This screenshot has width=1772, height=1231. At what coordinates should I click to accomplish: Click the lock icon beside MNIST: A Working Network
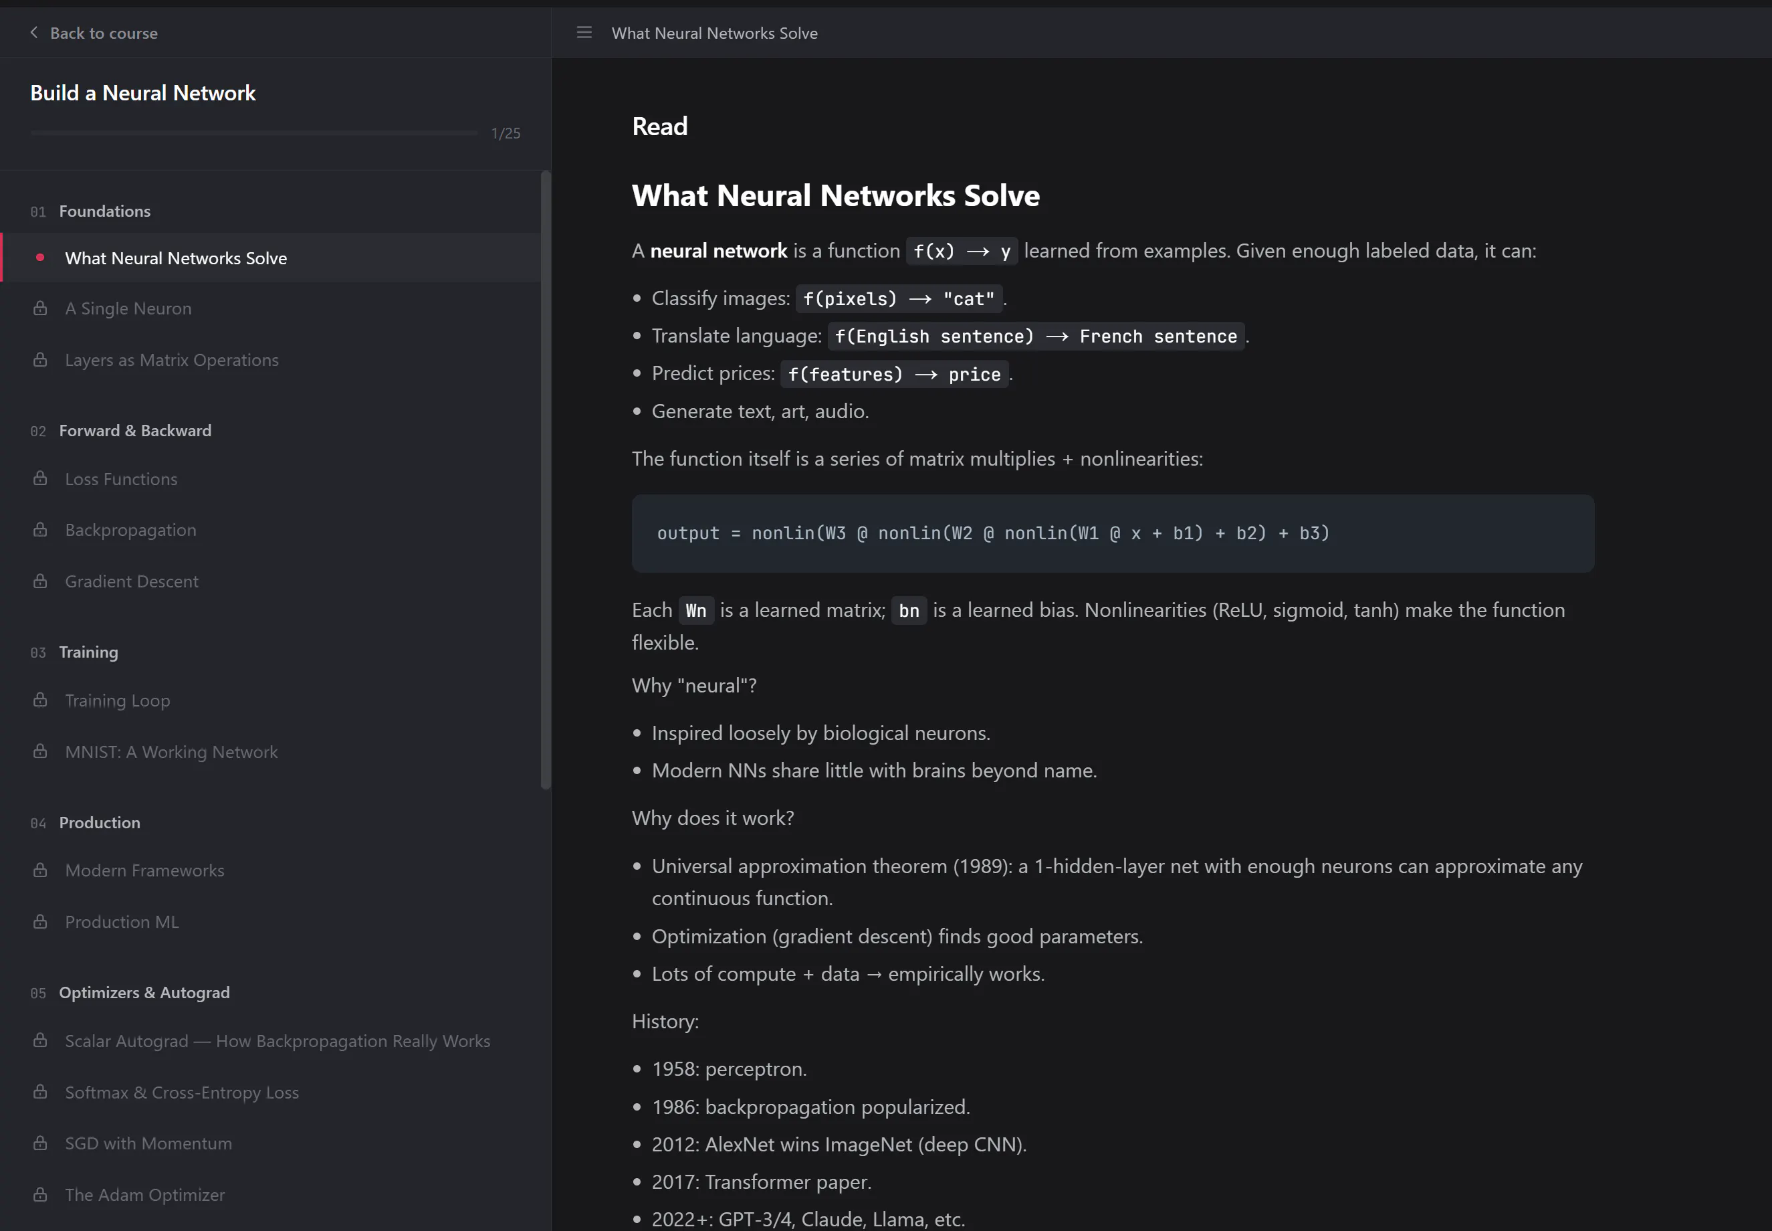(x=40, y=752)
